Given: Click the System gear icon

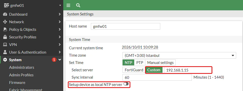Looking at the screenshot, I should click(x=5, y=60).
